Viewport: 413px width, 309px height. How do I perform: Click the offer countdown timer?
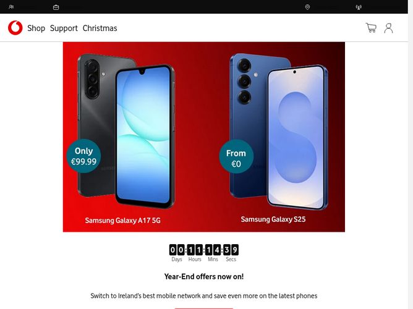tap(204, 253)
